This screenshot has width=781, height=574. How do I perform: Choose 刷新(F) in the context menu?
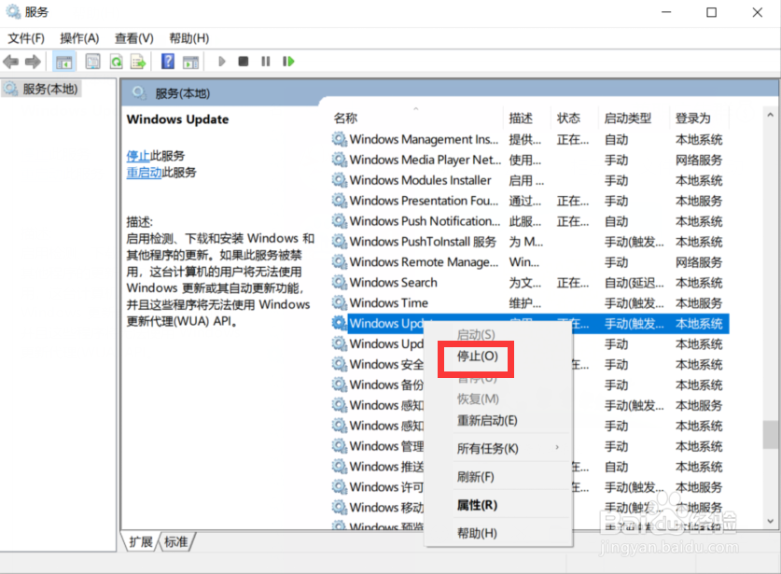click(x=475, y=477)
